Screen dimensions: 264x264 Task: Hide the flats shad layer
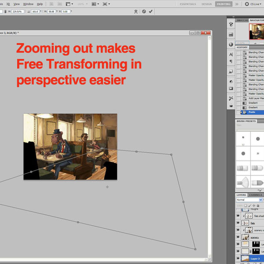[238, 216]
